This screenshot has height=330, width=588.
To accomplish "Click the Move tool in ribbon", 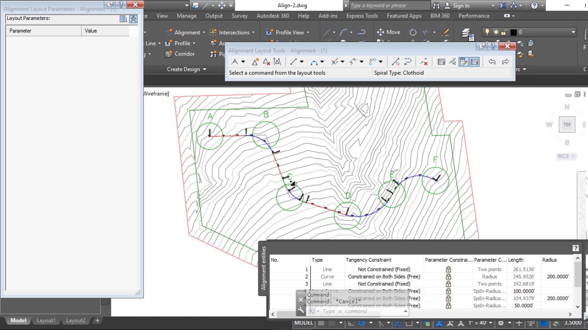I will 389,32.
